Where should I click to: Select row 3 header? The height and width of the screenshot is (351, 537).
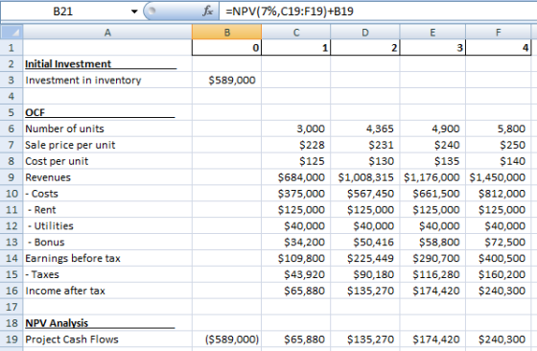click(12, 81)
